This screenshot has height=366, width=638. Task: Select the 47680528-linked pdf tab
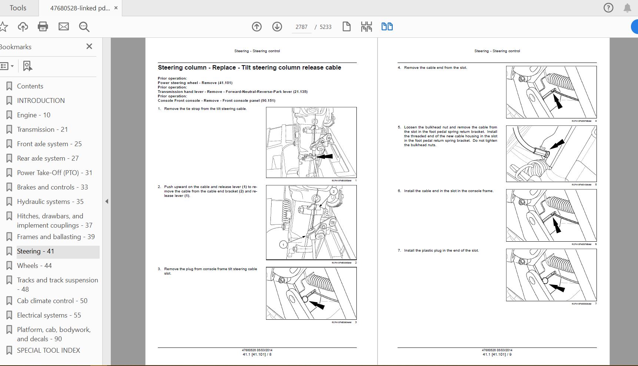click(80, 8)
